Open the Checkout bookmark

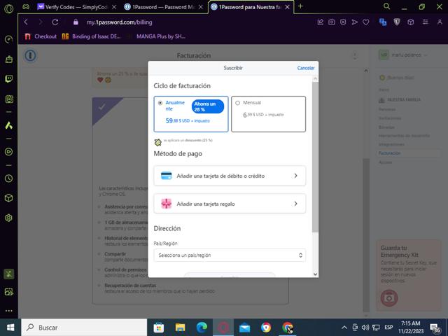[x=41, y=36]
